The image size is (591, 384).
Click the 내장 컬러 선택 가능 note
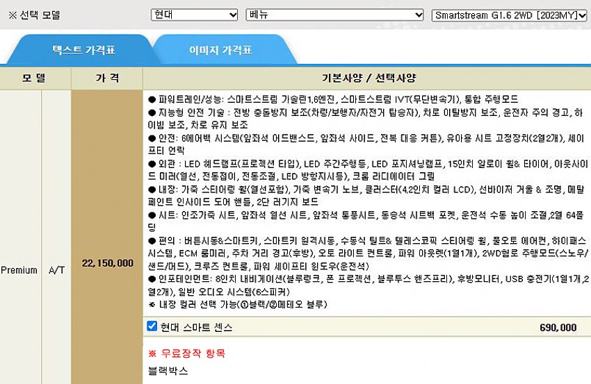(x=237, y=304)
